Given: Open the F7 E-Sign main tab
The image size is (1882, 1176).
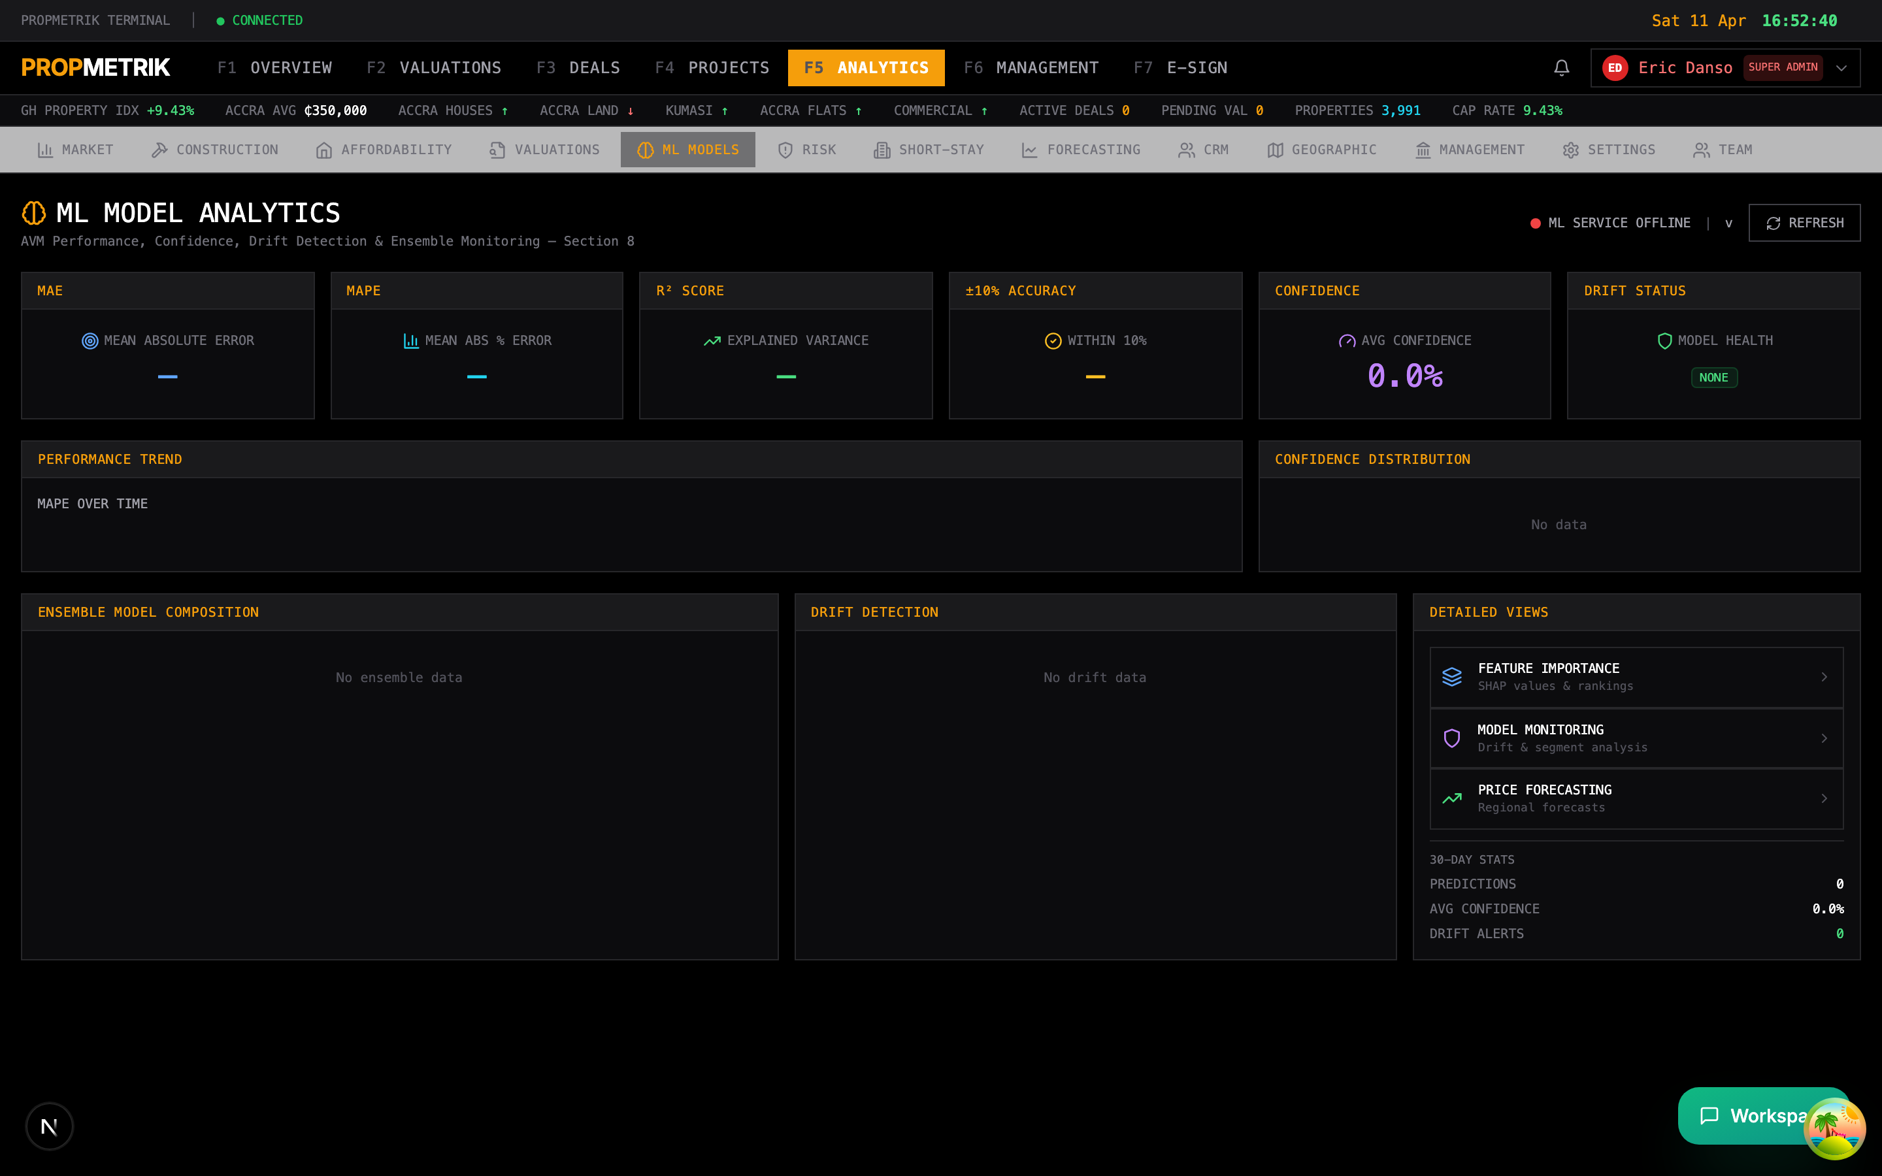Looking at the screenshot, I should 1180,68.
